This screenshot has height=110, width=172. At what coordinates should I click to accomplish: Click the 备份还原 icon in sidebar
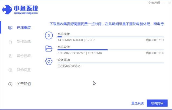point(10,56)
